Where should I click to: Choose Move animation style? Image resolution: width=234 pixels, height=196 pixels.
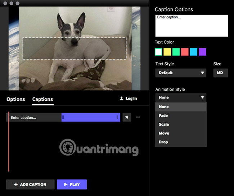[181, 133]
